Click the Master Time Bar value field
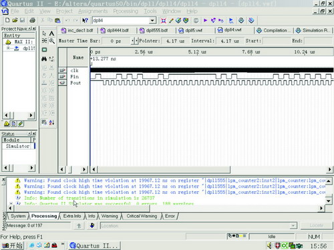 point(116,41)
